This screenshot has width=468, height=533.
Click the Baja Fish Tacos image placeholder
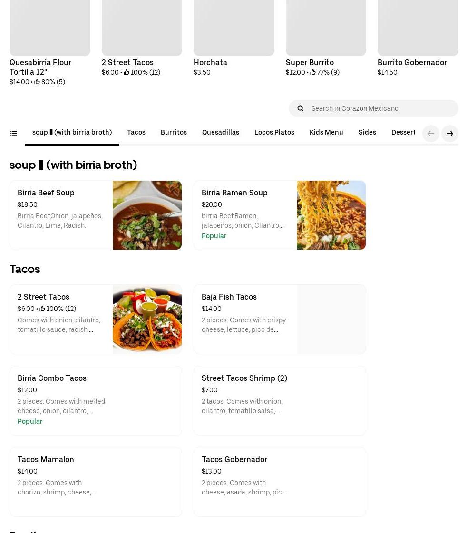[x=331, y=319]
